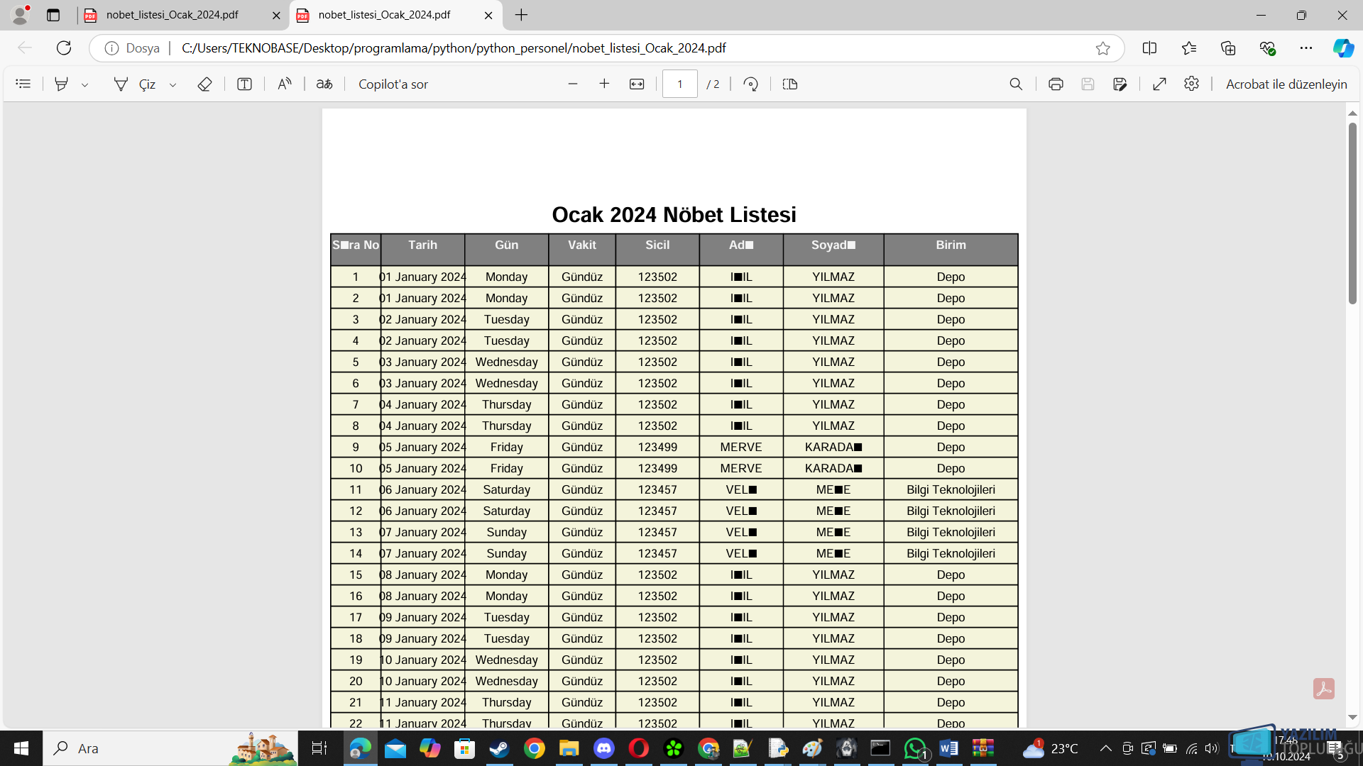
Task: Focus the page number input field
Action: tap(680, 84)
